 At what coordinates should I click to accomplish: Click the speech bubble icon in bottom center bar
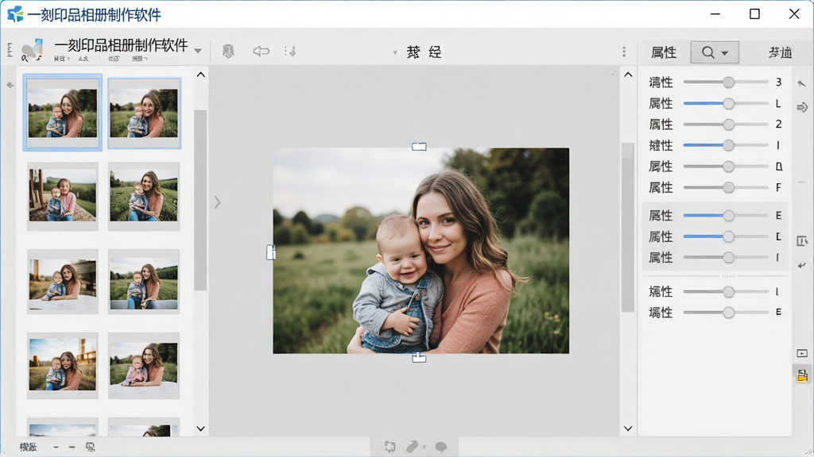tap(440, 447)
